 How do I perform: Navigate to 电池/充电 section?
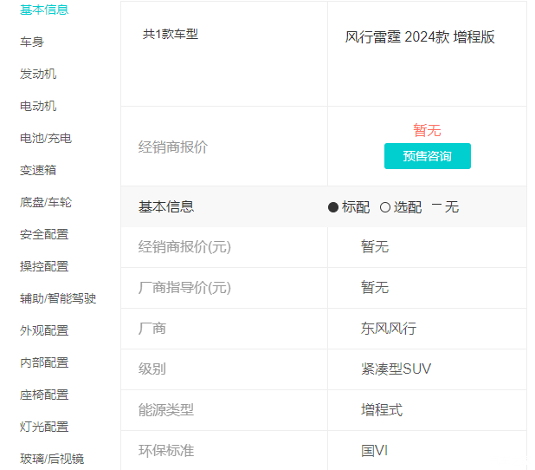coord(46,138)
